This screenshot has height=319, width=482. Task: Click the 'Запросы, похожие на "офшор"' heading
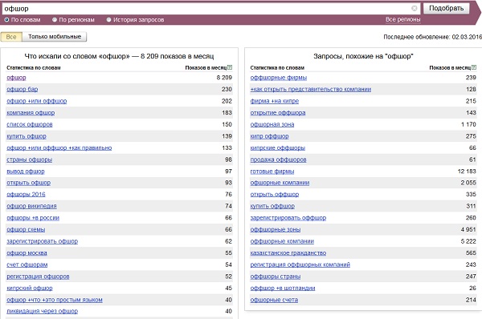tap(363, 56)
